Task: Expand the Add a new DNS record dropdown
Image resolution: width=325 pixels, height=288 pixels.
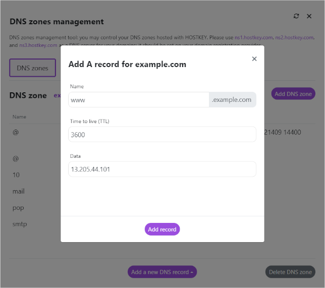Action: point(162,272)
